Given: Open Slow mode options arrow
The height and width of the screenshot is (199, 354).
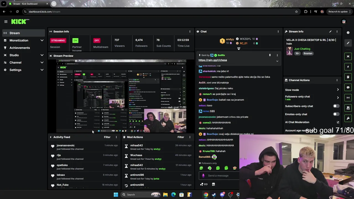Looking at the screenshot, I should pos(338,90).
